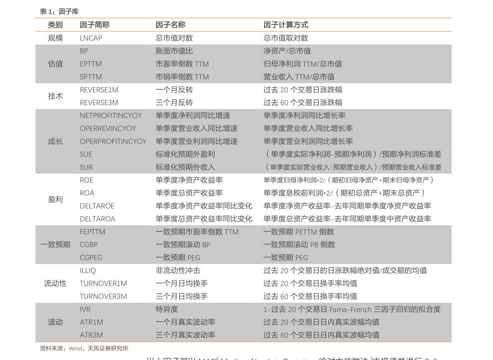493x360 pixels.
Task: Click the ILLIQ factor abbreviation
Action: [88, 271]
